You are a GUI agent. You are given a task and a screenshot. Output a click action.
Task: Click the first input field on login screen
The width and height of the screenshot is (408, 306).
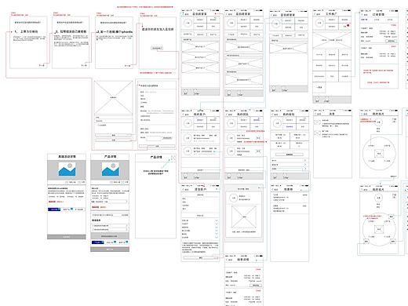pyautogui.click(x=113, y=118)
